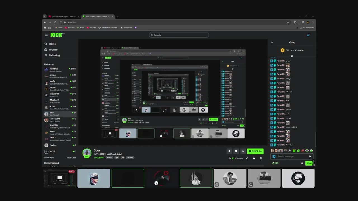The image size is (358, 201).
Task: Open the Kick hamburger sidebar menu
Action: [x=46, y=35]
